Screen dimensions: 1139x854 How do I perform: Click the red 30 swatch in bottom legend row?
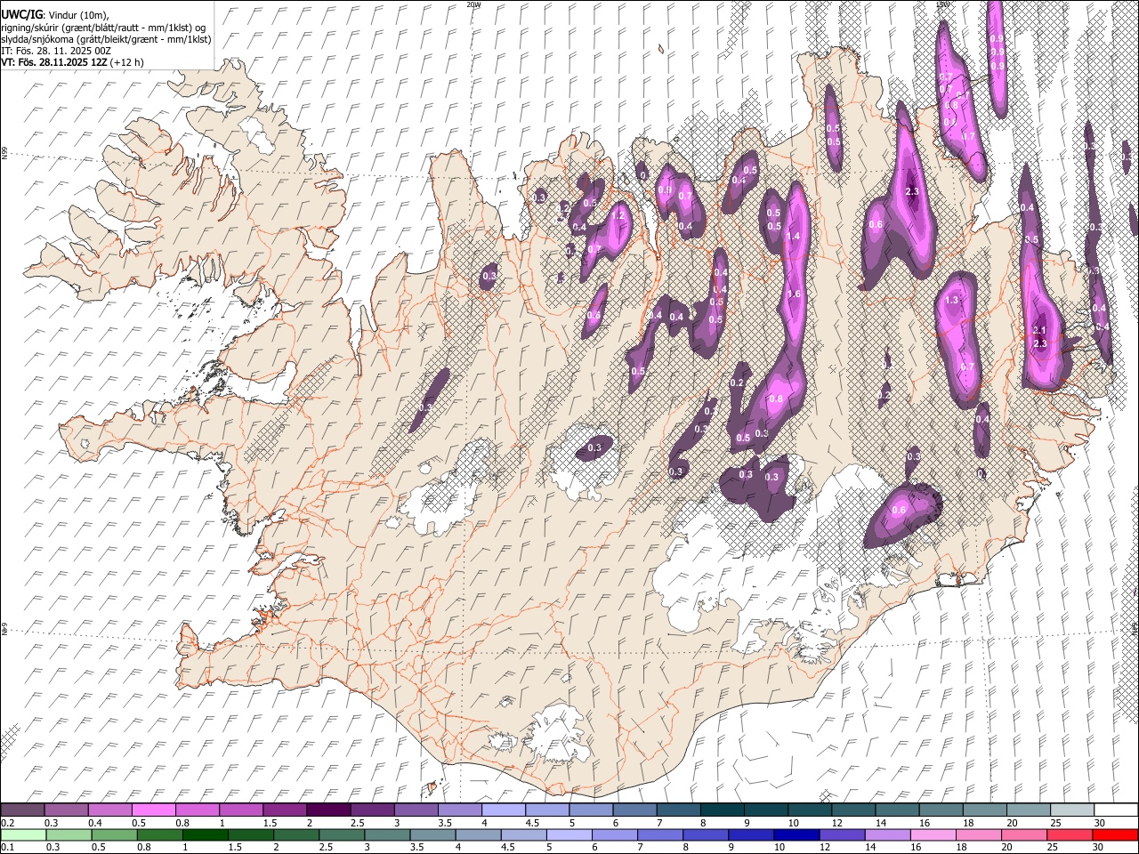click(x=1115, y=834)
